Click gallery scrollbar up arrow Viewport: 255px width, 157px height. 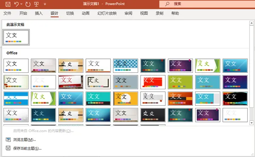(252, 23)
